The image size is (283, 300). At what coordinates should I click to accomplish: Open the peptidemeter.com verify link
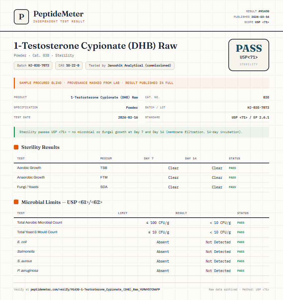95,289
